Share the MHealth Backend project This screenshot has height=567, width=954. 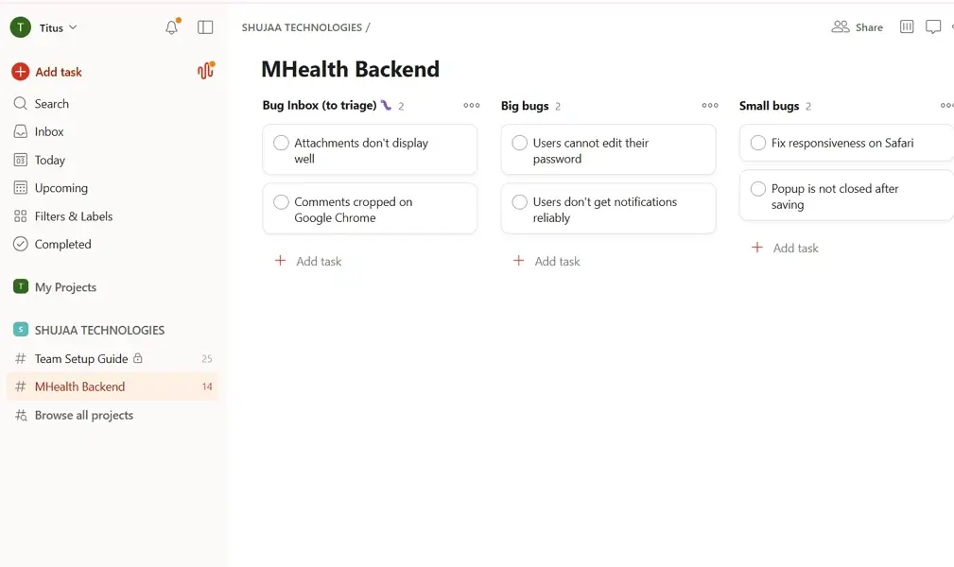pyautogui.click(x=857, y=26)
